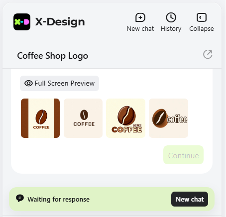The height and width of the screenshot is (217, 226).
Task: Click the New chat label in header
Action: click(x=140, y=29)
